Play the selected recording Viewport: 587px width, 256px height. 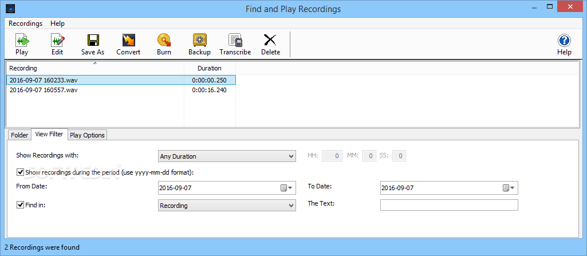pyautogui.click(x=22, y=45)
